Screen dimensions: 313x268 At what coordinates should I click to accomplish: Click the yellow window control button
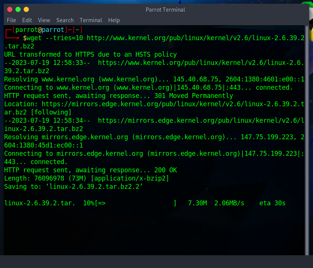(26, 9)
